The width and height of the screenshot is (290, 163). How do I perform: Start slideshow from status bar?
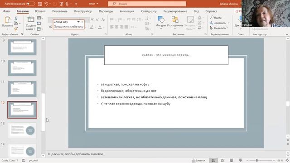[241, 160]
